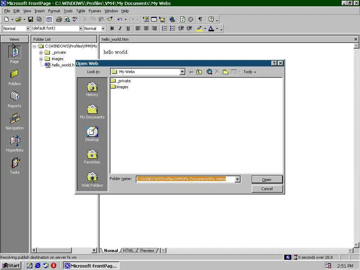Switch to the HTML tab
The height and width of the screenshot is (270, 360).
click(x=128, y=250)
